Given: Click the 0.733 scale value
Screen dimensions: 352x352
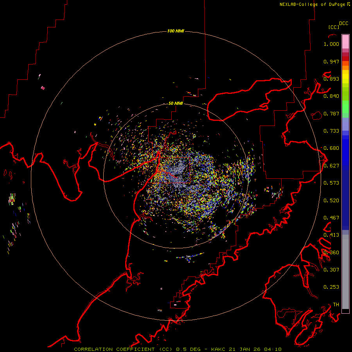Looking at the screenshot, I should pos(331,131).
